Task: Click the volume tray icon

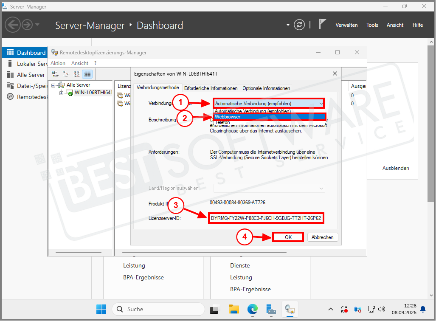Action: (382, 309)
